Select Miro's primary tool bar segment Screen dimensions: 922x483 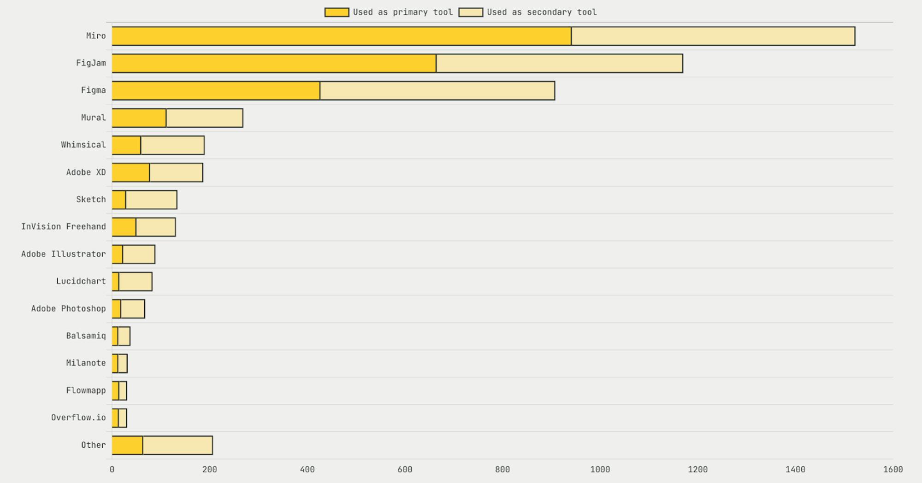coord(342,36)
